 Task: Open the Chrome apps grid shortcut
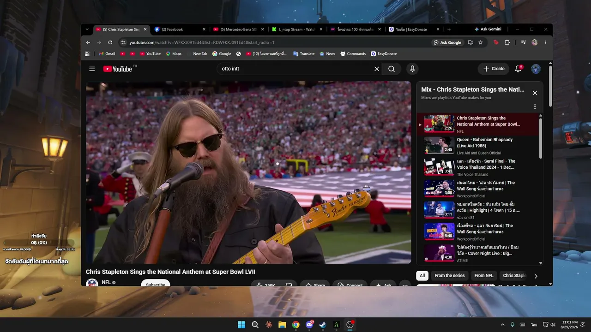[87, 53]
